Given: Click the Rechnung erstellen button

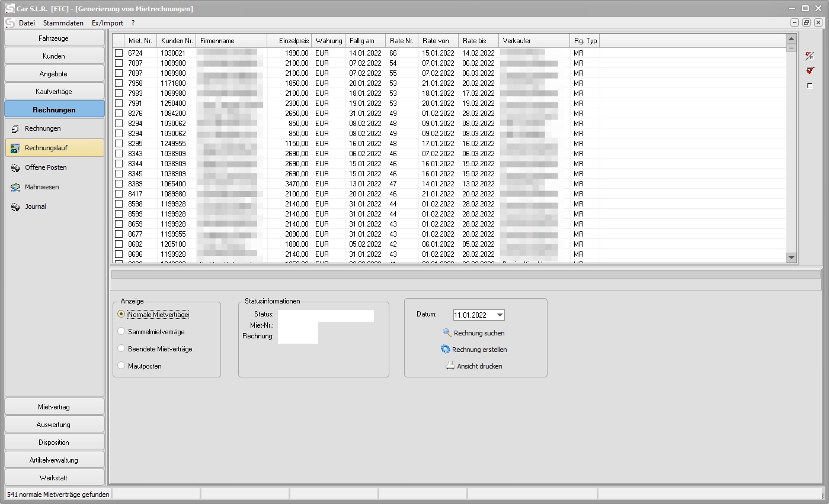Looking at the screenshot, I should pyautogui.click(x=473, y=350).
